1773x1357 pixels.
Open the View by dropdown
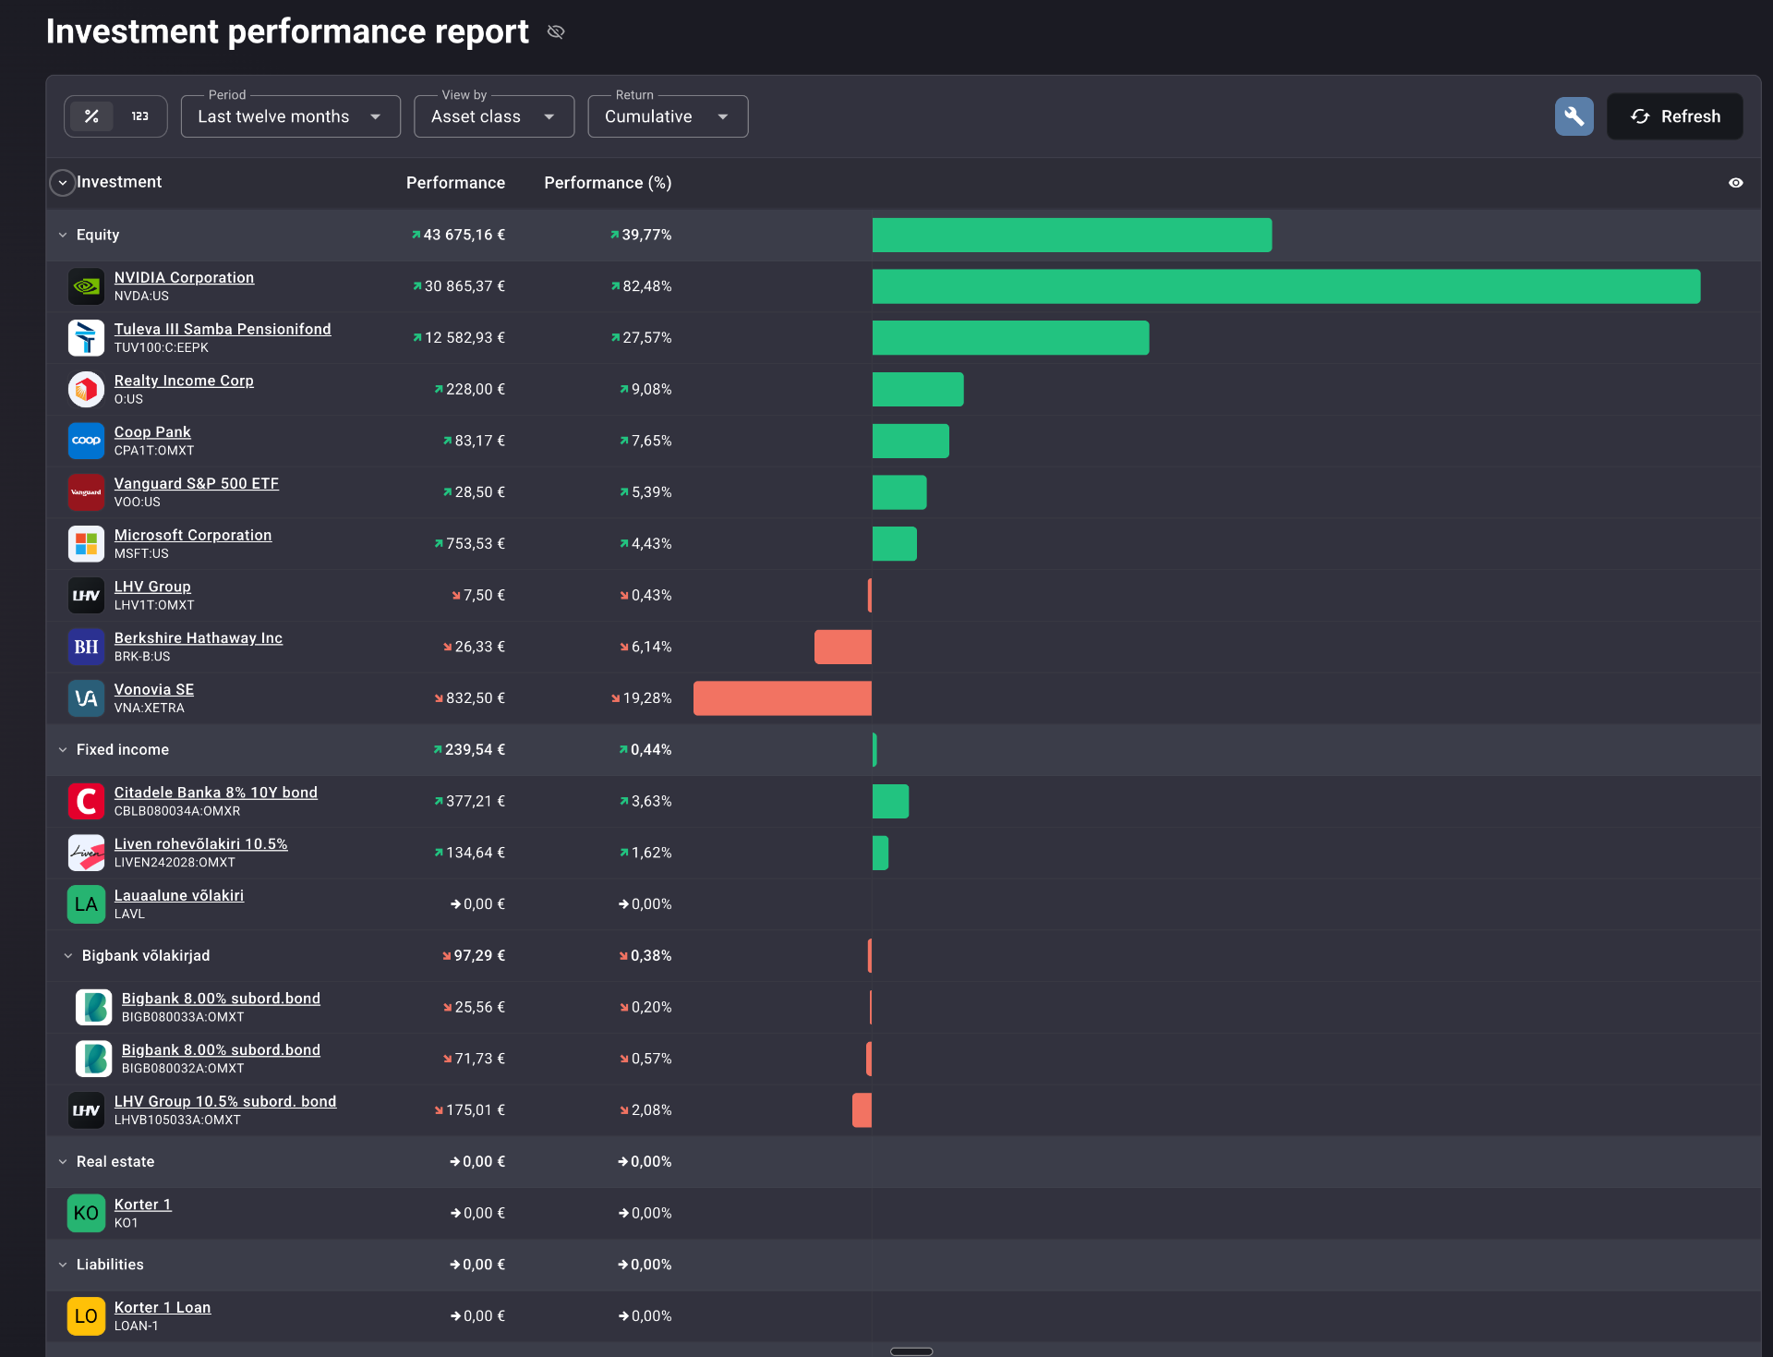(494, 116)
